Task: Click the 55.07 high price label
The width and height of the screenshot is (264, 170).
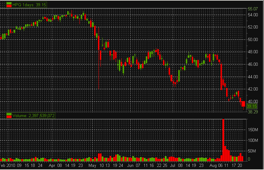Action: tap(253, 9)
